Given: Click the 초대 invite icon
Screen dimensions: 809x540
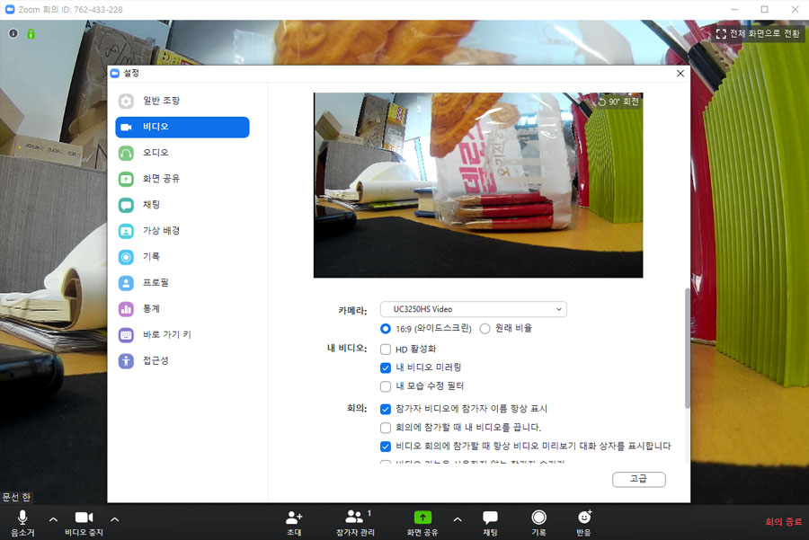Looking at the screenshot, I should coord(294,518).
